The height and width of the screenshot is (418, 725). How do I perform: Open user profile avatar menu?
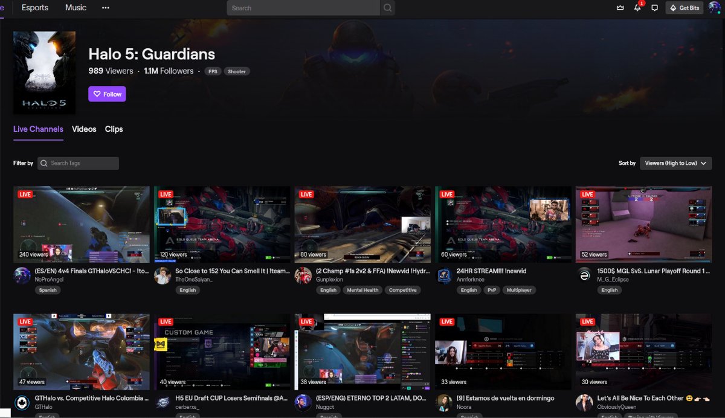715,8
